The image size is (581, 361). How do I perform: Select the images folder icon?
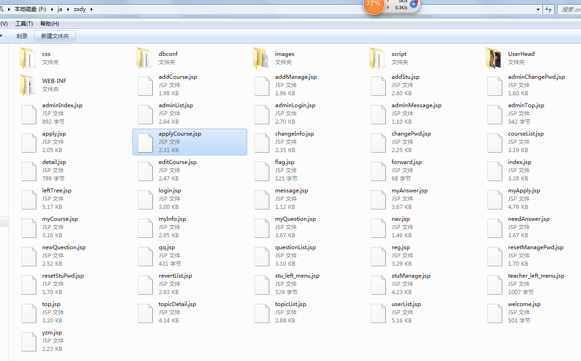pos(261,58)
